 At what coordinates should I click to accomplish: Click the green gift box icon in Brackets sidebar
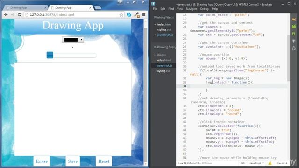point(294,34)
